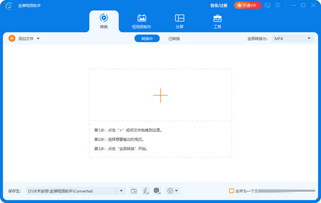Open the 分屏 split-screen tab
Screen dimensions: 321x203
coord(180,21)
